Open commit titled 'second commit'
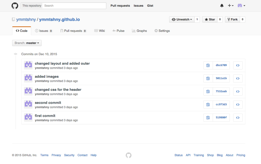The width and height of the screenshot is (261, 164). point(48,103)
